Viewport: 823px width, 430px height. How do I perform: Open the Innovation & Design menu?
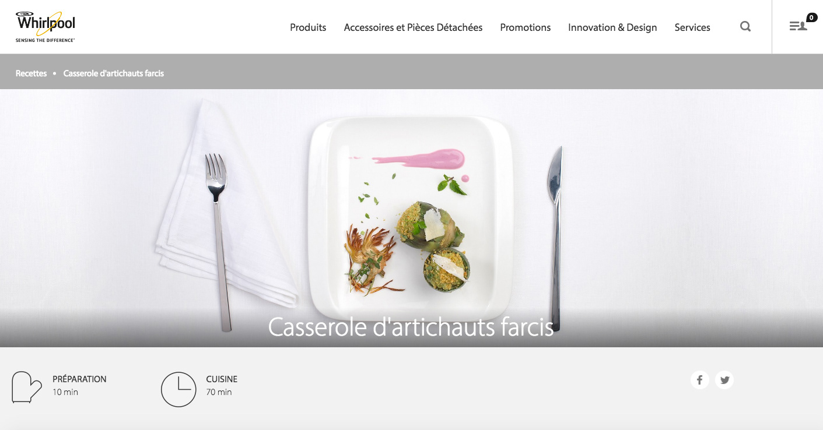click(x=612, y=27)
